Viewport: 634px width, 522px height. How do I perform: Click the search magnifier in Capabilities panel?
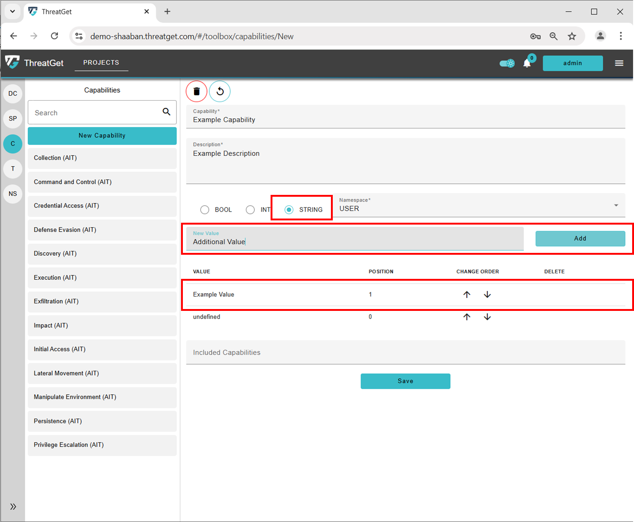point(166,112)
